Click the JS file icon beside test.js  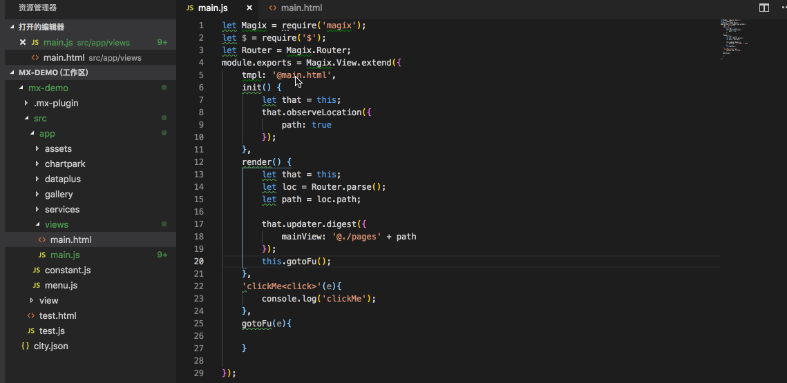(x=30, y=331)
